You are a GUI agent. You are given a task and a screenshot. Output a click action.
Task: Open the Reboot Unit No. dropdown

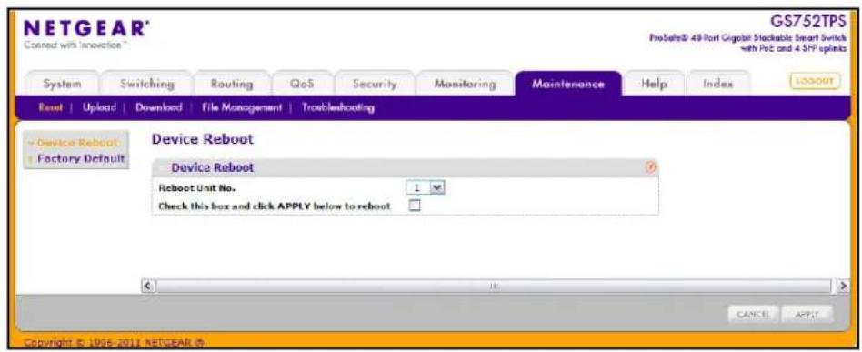click(x=426, y=188)
